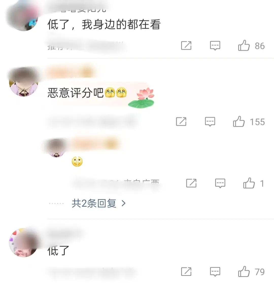The image size is (274, 283).
Task: Like the emoji reply with 1 like
Action: [253, 183]
